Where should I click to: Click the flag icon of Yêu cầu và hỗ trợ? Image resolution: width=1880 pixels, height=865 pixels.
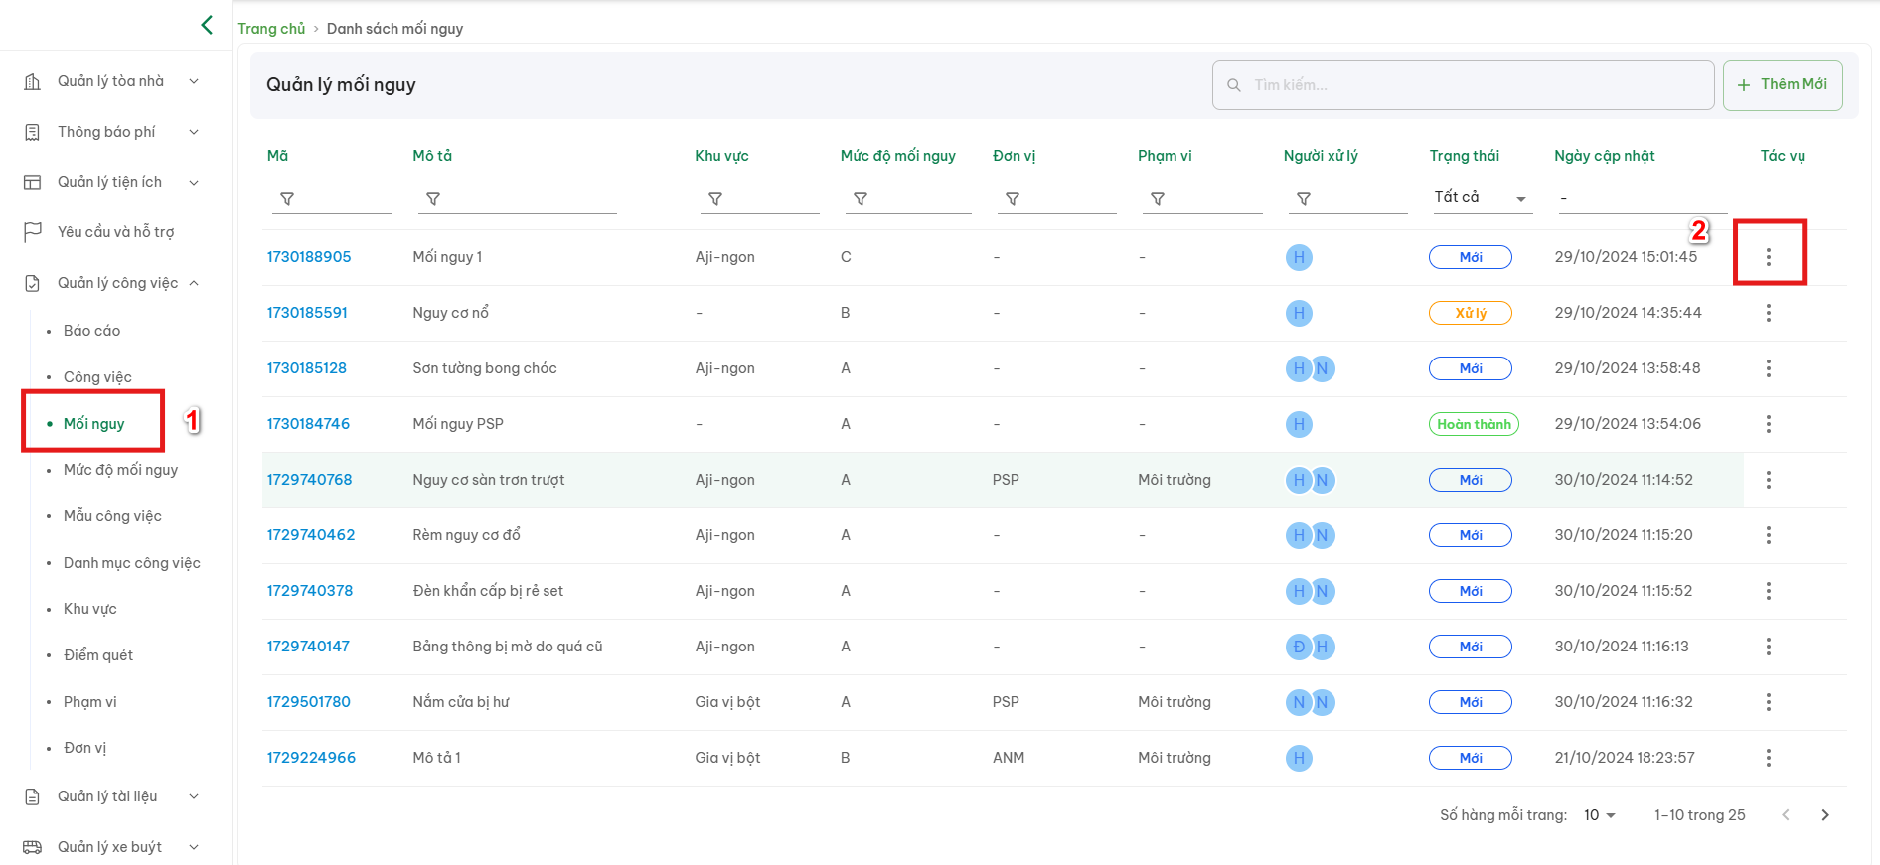pyautogui.click(x=33, y=231)
